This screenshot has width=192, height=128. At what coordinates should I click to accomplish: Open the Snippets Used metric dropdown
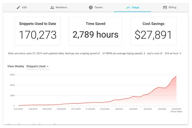[38, 66]
